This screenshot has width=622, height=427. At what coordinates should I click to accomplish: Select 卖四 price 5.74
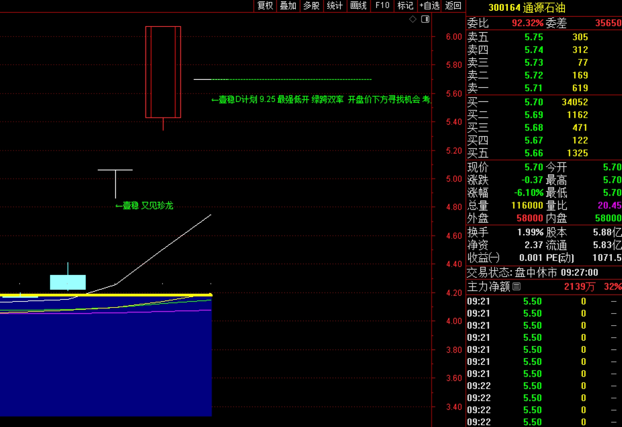[x=534, y=50]
